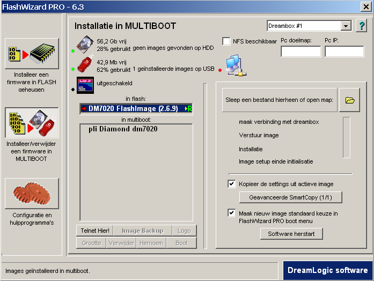Click the Telnet Hier! button
Image resolution: width=374 pixels, height=281 pixels.
point(95,231)
